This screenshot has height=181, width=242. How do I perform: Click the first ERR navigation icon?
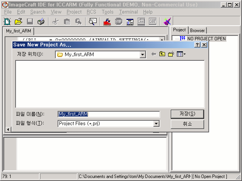[141, 21]
